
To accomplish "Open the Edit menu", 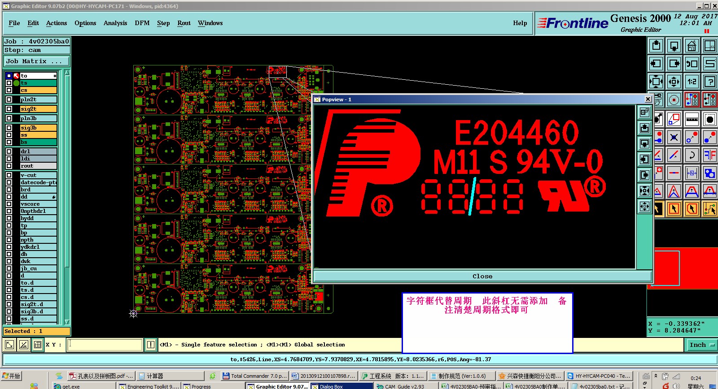I will tap(33, 23).
